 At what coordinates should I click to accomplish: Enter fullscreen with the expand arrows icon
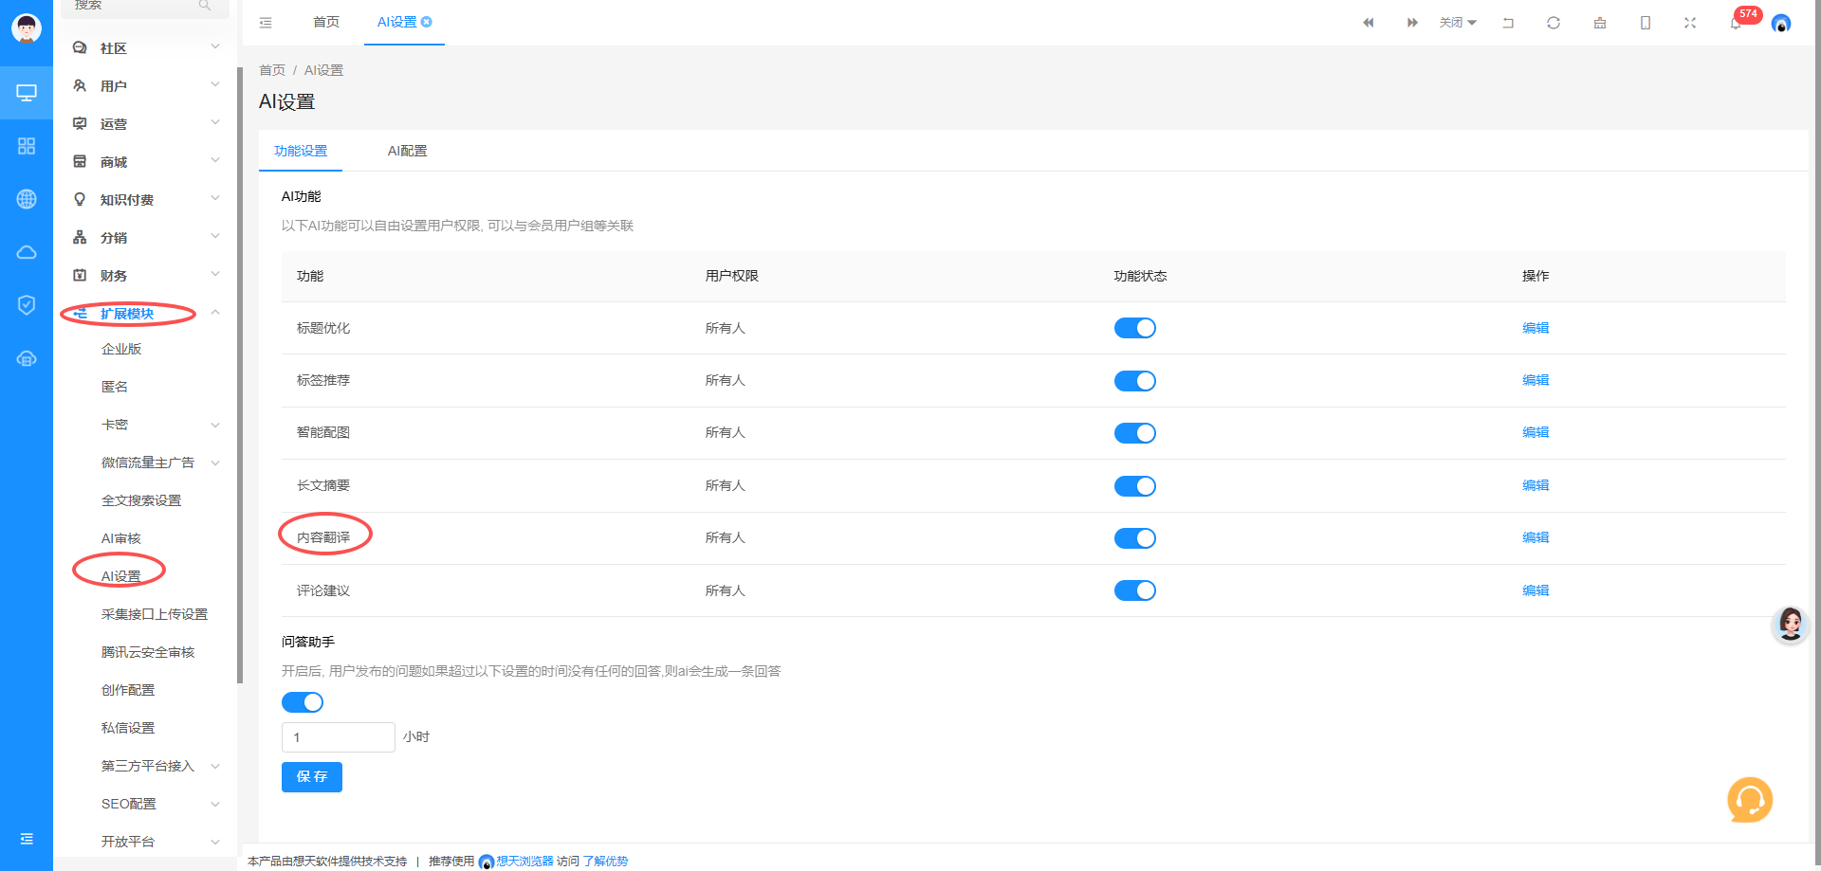(x=1690, y=23)
